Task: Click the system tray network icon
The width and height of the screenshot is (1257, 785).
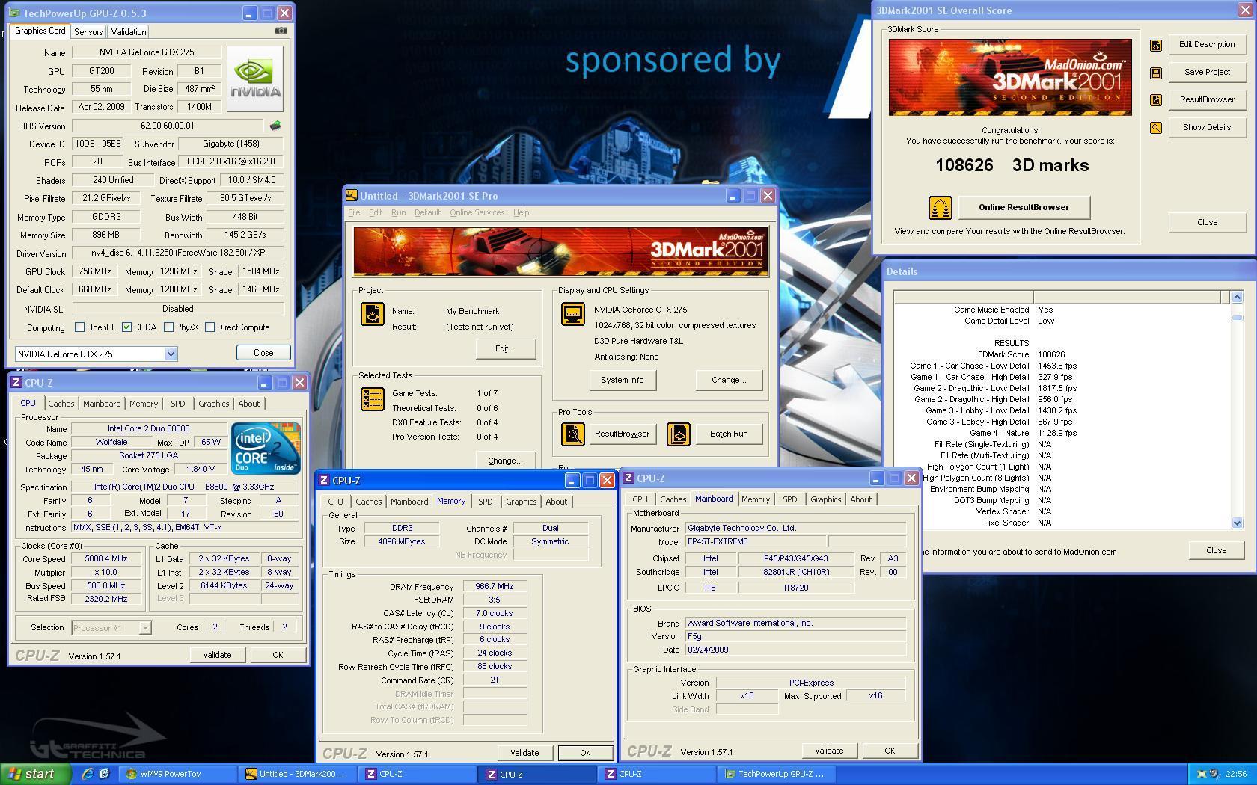Action: pos(1202,774)
